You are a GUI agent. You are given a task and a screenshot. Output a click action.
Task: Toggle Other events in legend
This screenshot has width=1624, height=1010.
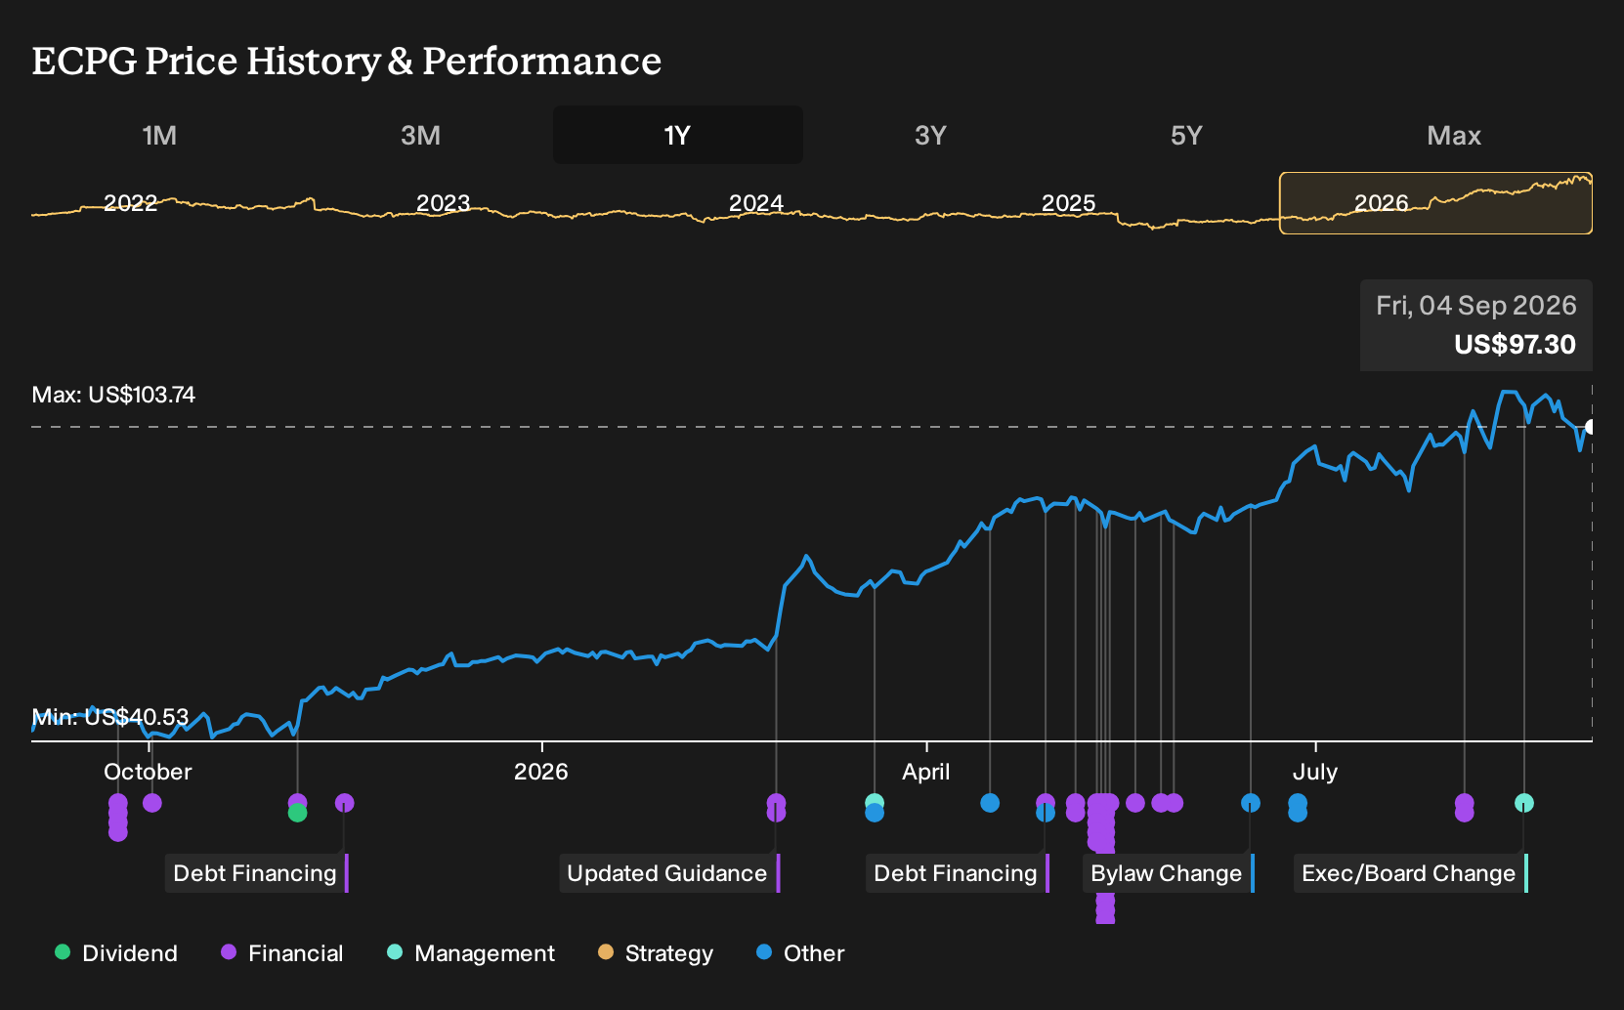click(800, 953)
